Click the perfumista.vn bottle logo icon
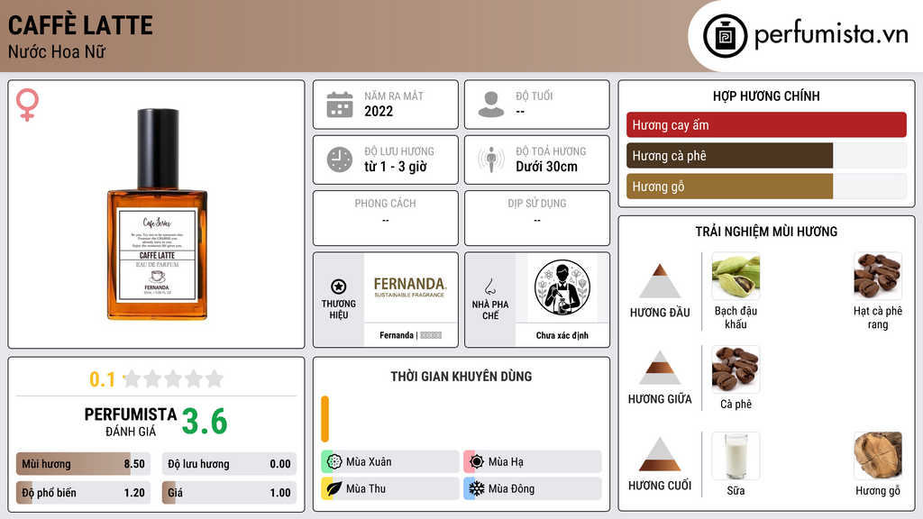The width and height of the screenshot is (923, 519). tap(725, 36)
